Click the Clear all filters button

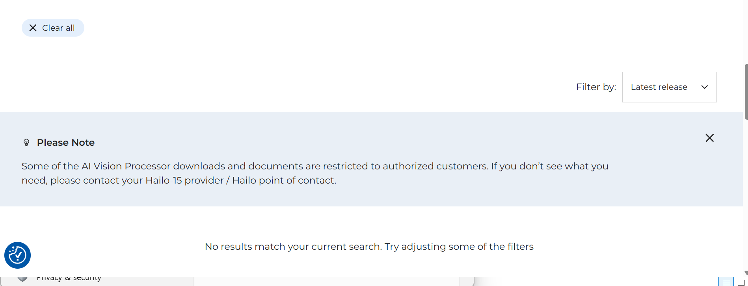click(x=53, y=28)
